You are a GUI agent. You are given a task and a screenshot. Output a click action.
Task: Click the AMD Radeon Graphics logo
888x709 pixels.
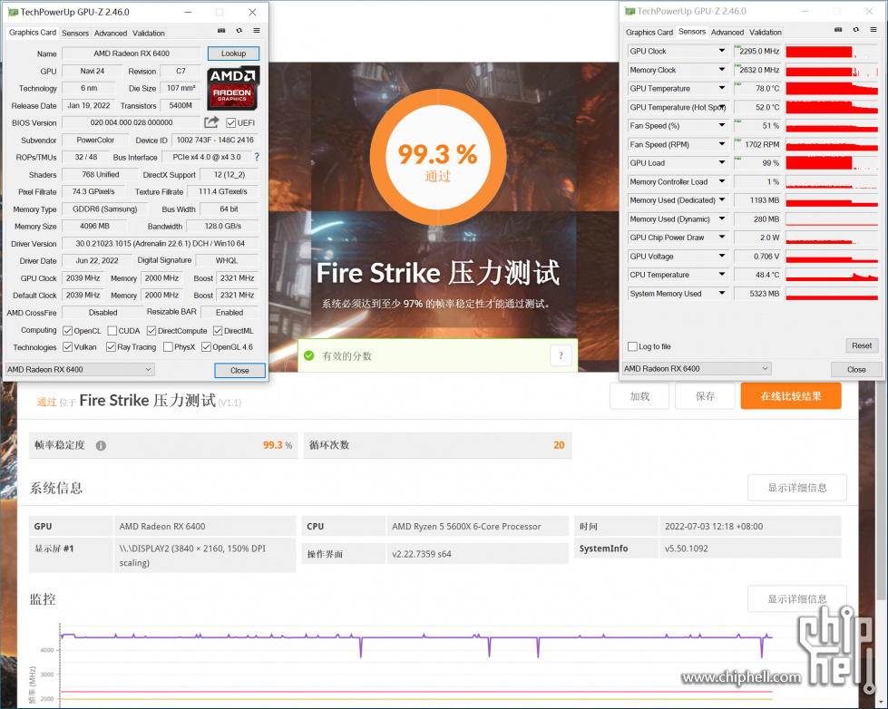click(x=233, y=88)
